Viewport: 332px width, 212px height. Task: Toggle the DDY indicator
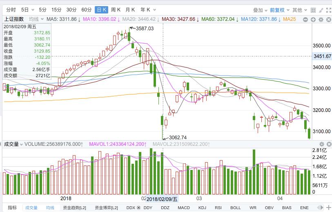(148, 208)
